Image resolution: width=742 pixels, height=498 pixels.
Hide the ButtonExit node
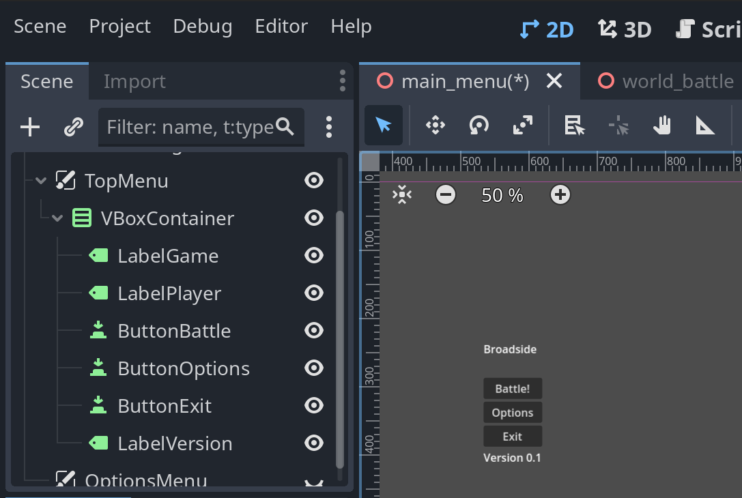(314, 405)
